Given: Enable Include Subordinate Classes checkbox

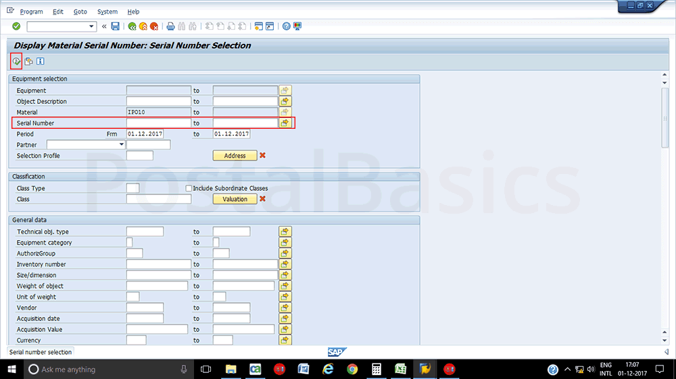Looking at the screenshot, I should (189, 188).
